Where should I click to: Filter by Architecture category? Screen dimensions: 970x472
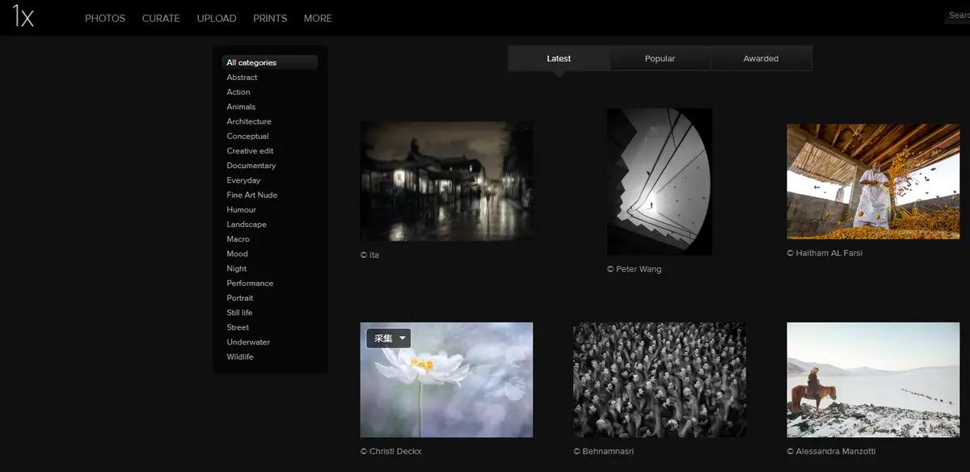(x=249, y=121)
